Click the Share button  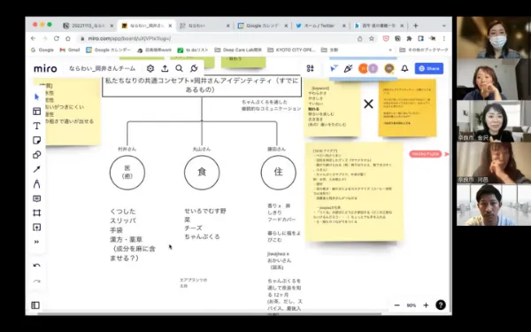(x=429, y=68)
